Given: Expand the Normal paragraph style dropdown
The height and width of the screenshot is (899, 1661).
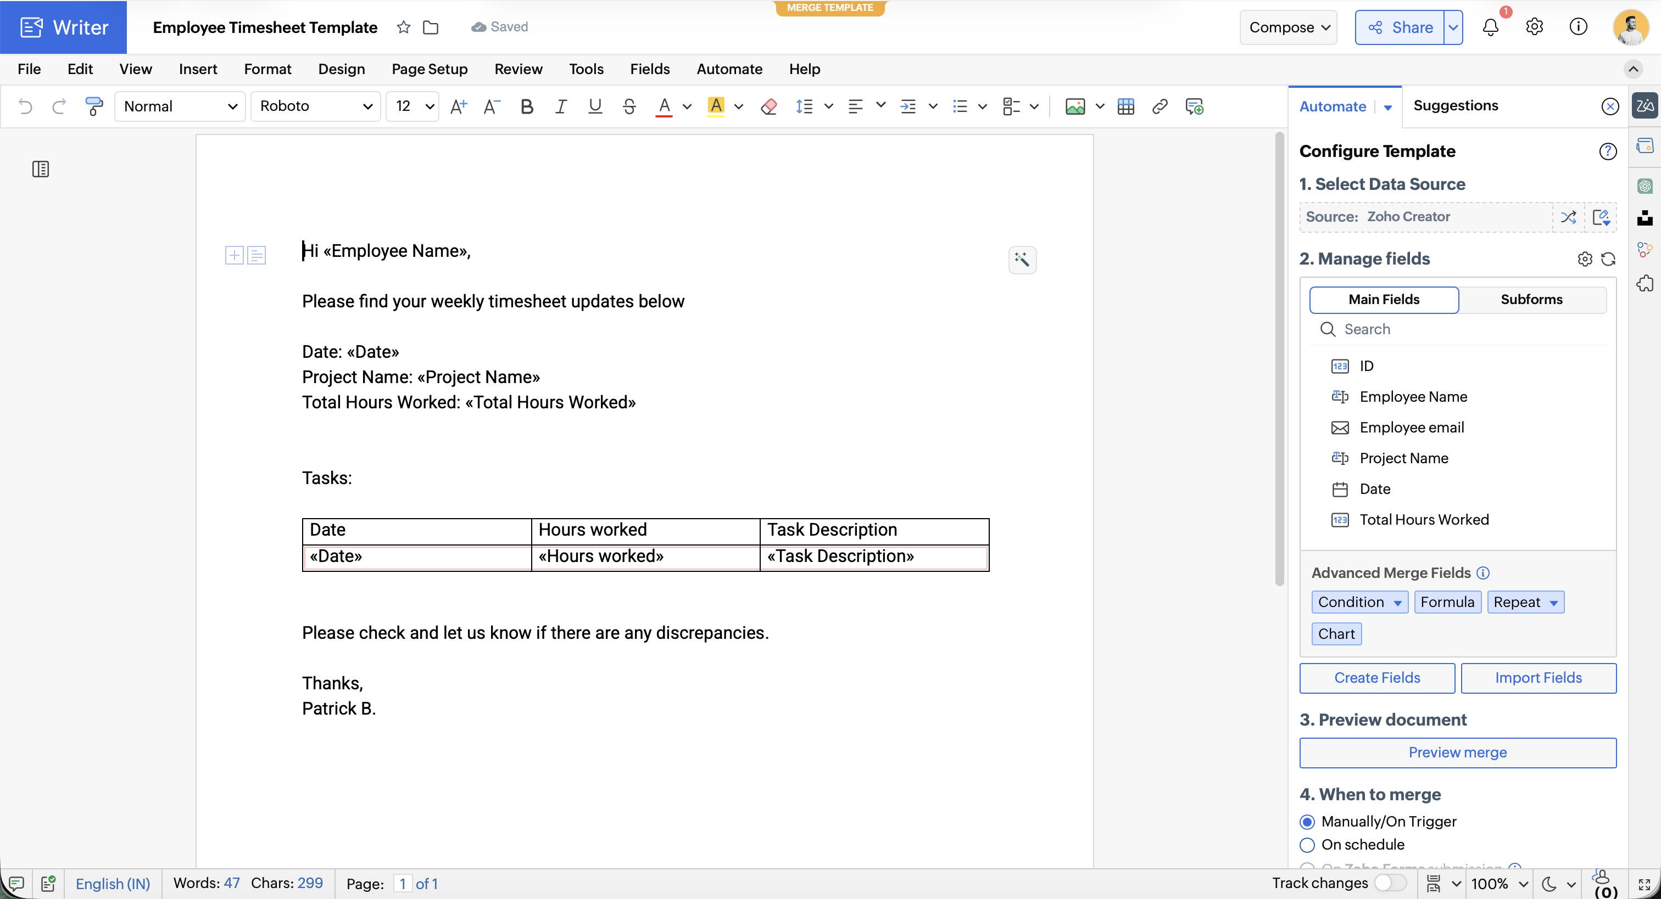Looking at the screenshot, I should click(x=180, y=106).
